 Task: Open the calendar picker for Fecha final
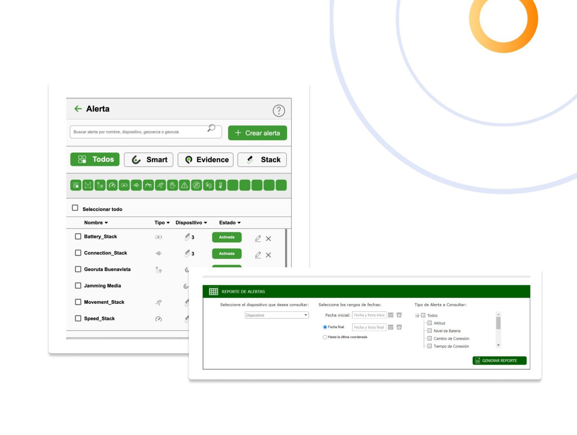pyautogui.click(x=391, y=327)
